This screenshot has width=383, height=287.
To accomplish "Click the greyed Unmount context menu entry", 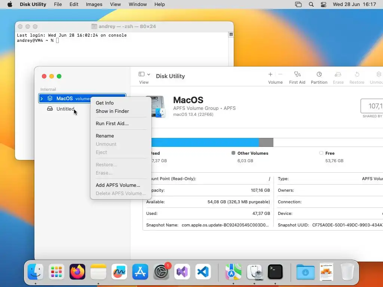I will click(x=106, y=144).
